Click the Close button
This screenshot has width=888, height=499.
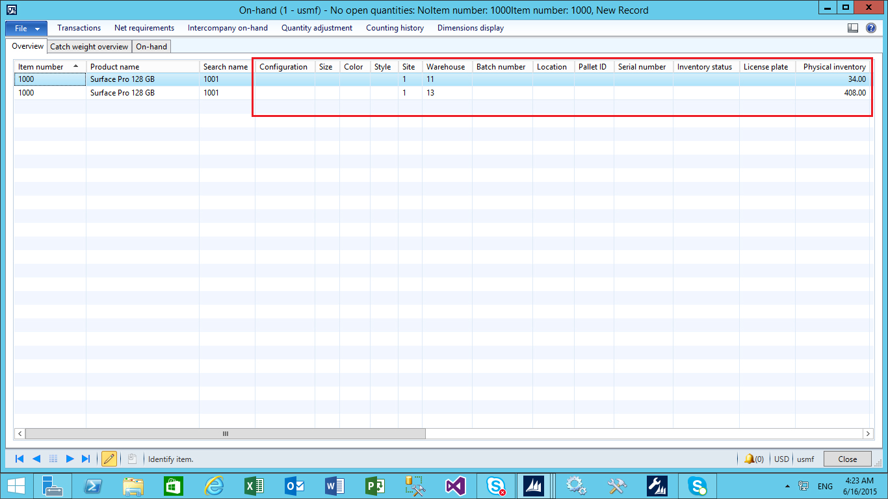(847, 459)
